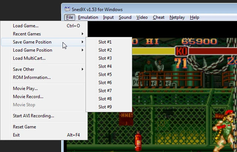Save state to Slot #5
Image resolution: width=237 pixels, height=152 pixels.
(109, 75)
